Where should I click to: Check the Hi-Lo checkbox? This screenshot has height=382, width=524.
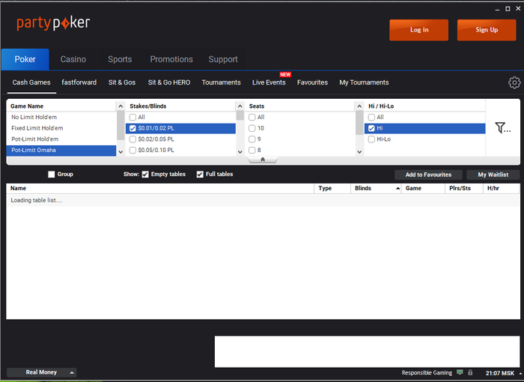click(x=371, y=139)
